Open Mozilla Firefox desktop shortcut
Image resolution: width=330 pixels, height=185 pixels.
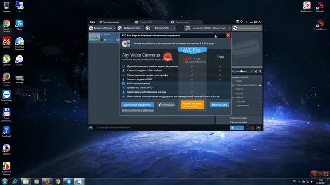[6, 79]
